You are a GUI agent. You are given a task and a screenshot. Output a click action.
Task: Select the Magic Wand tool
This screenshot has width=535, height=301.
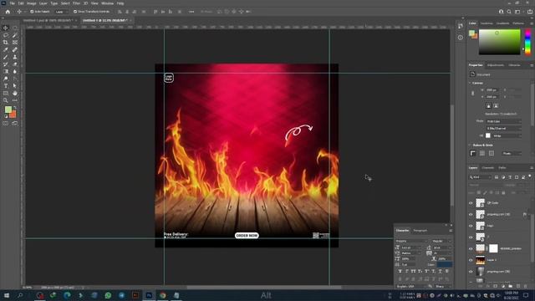15,35
